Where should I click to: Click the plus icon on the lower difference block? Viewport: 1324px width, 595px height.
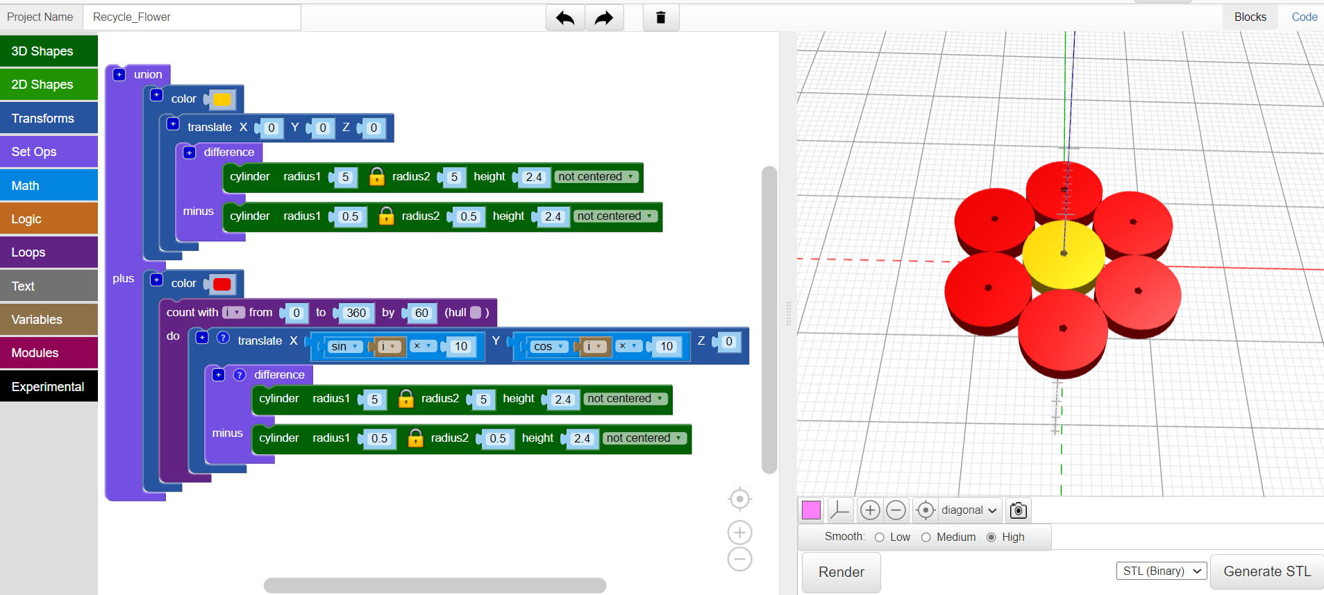coord(219,375)
